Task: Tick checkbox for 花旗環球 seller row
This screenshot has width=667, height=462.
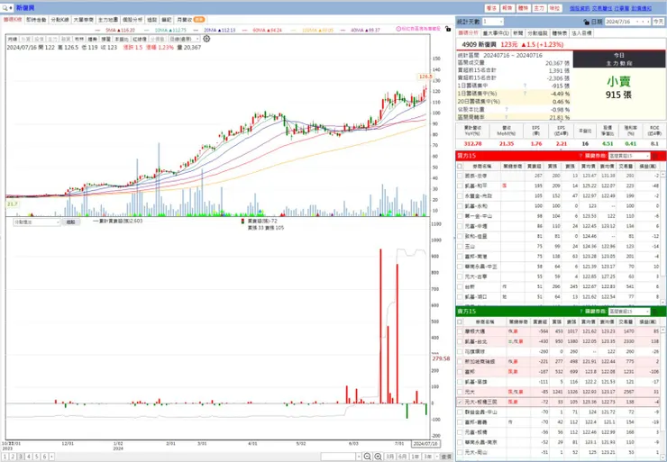Action: [460, 351]
